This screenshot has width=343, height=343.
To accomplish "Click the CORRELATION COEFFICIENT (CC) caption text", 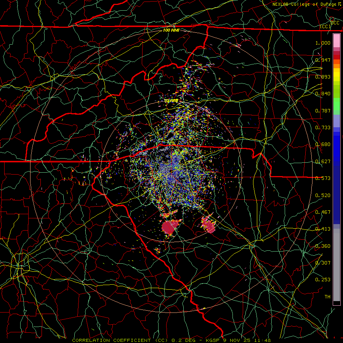I will coord(120,340).
